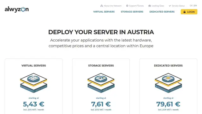Click the Service Status checkmark icon
202x114 pixels.
(x=170, y=6)
